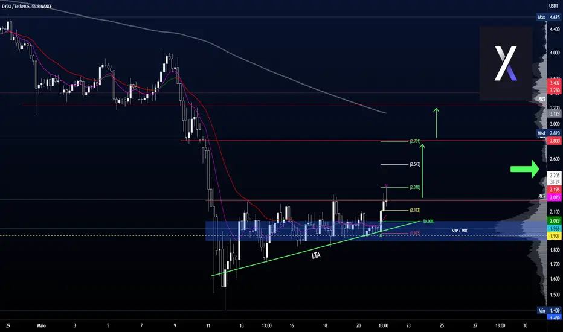Click the dYdX X logo image
The image size is (563, 332).
pyautogui.click(x=506, y=63)
